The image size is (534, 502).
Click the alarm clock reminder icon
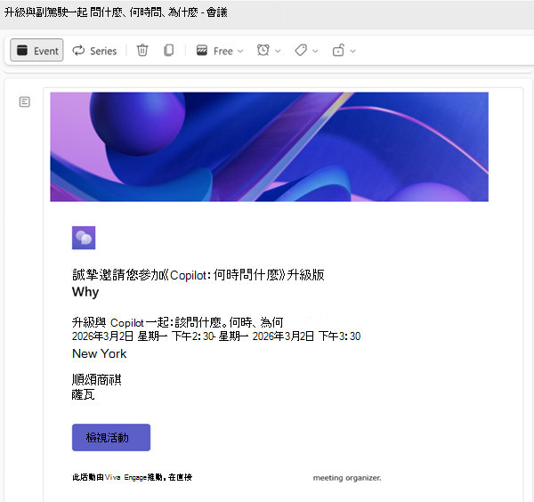pyautogui.click(x=263, y=51)
